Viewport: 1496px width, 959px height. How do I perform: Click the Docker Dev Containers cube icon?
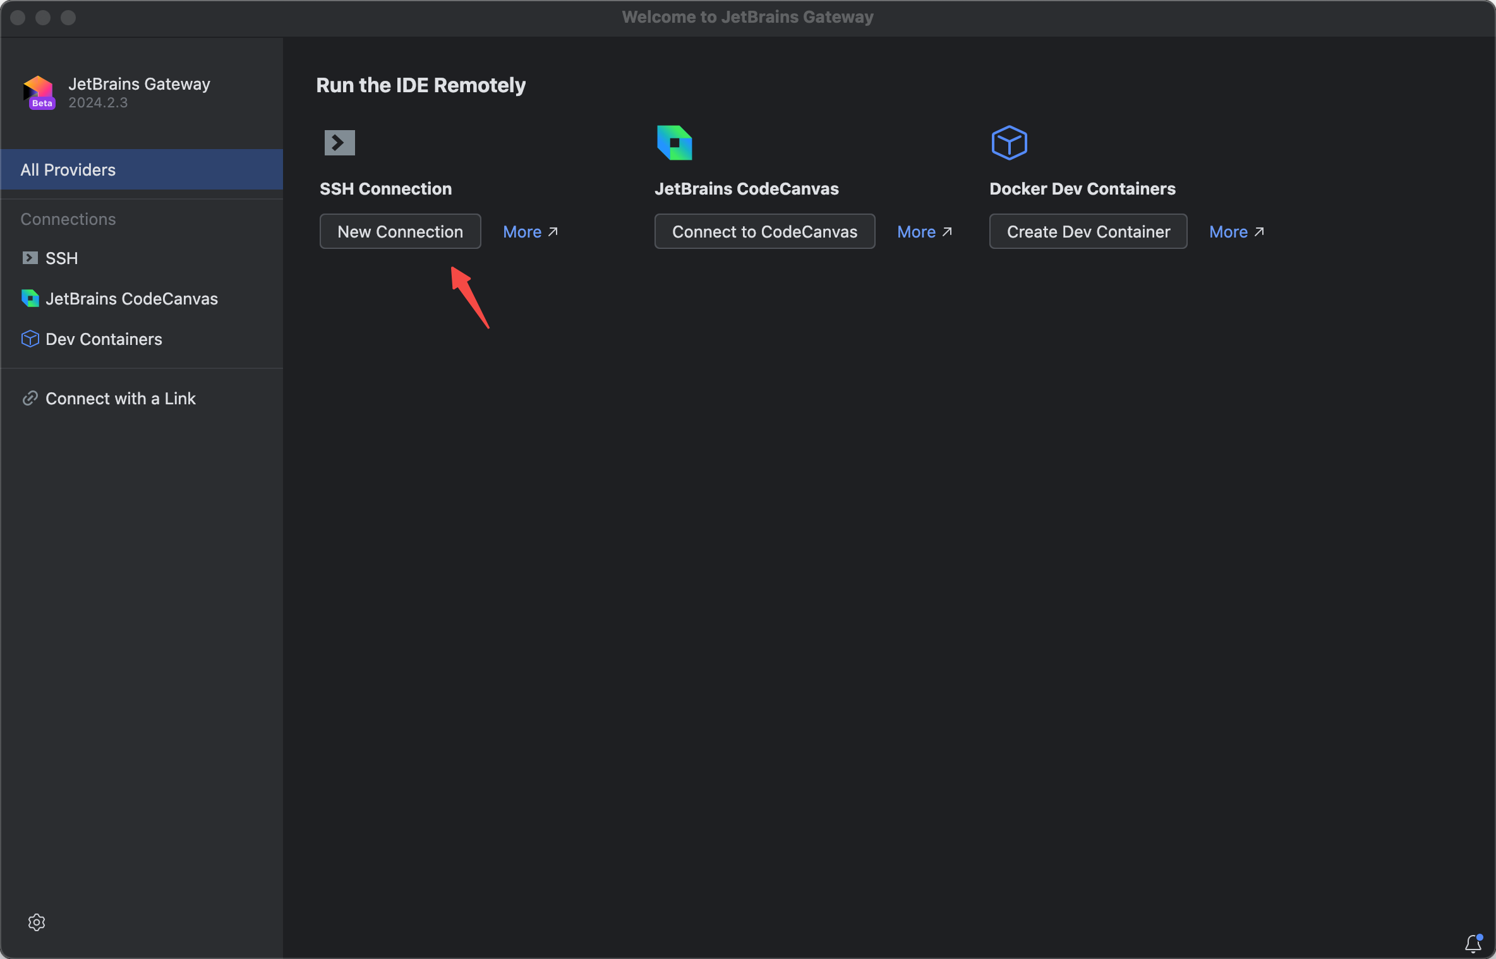click(x=1009, y=143)
